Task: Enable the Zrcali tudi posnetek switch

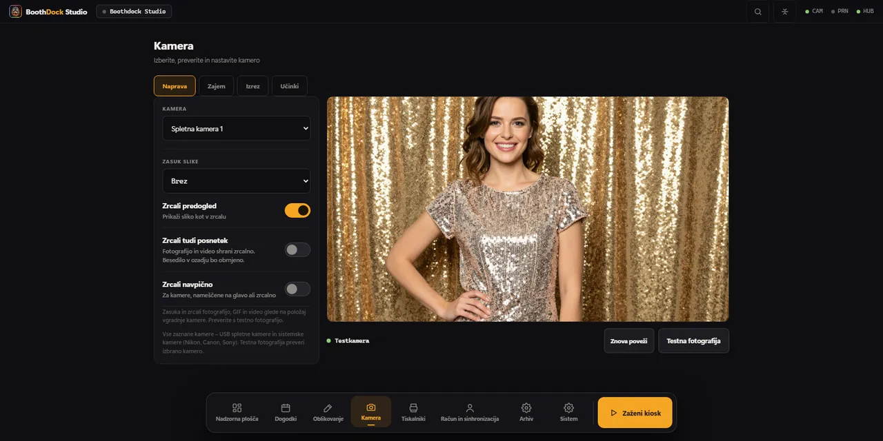Action: [297, 249]
